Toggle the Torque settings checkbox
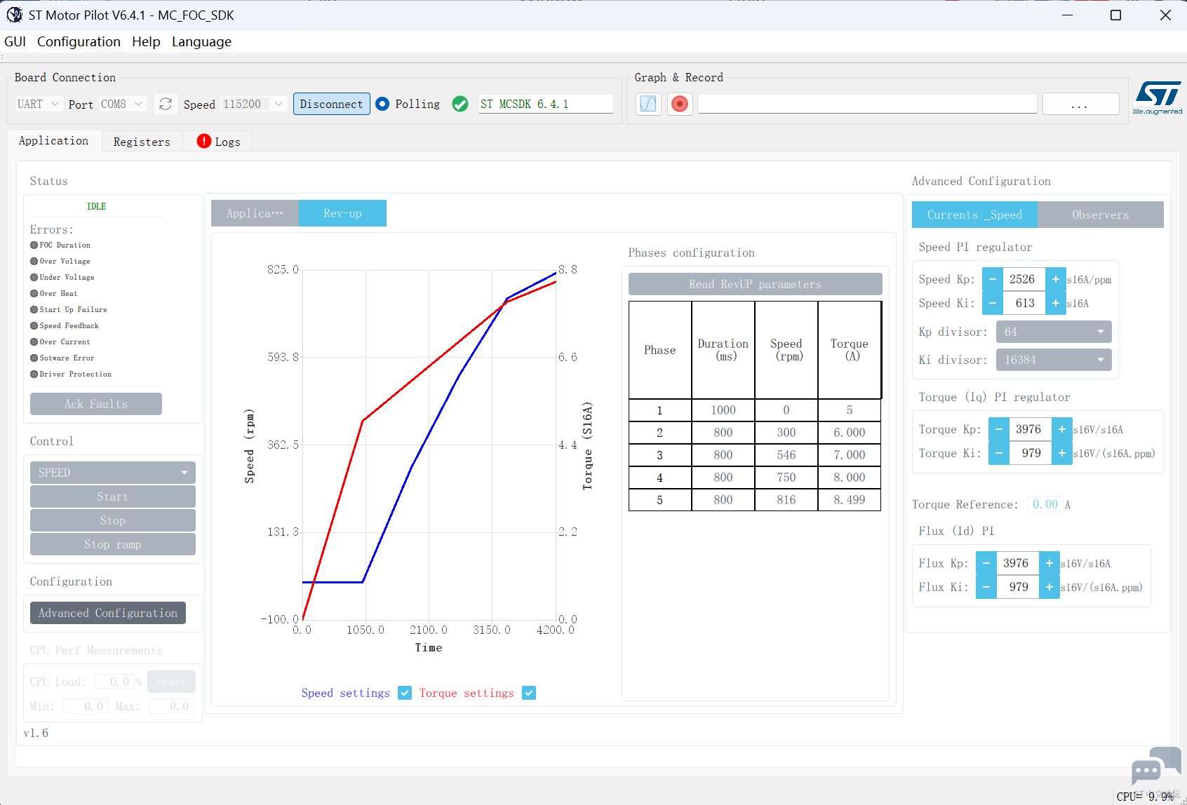The image size is (1187, 805). 529,693
